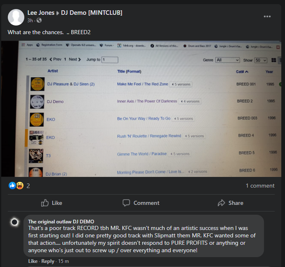Click the Haha laughing reaction icon
285x267 pixels.
pos(20,186)
